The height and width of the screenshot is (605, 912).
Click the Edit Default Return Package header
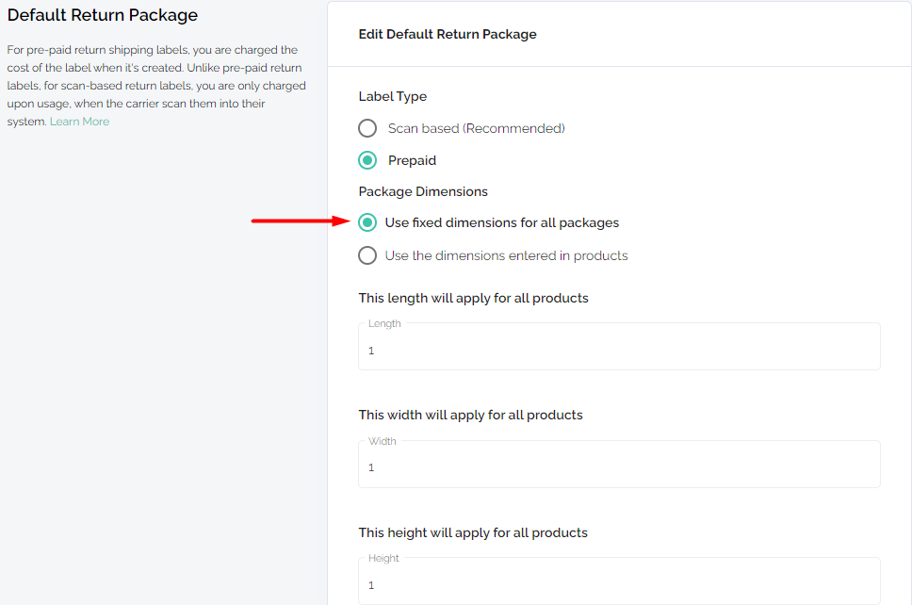(x=448, y=34)
